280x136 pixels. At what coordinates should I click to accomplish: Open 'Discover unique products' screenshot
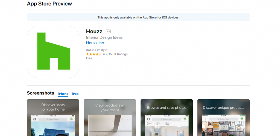click(x=224, y=118)
